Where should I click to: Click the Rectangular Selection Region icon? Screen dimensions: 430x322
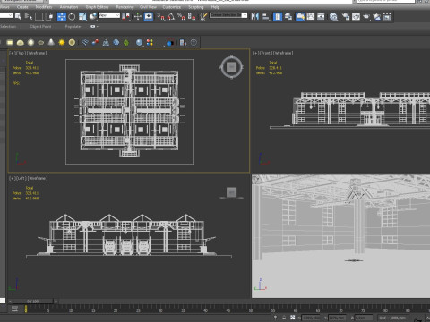(x=39, y=16)
